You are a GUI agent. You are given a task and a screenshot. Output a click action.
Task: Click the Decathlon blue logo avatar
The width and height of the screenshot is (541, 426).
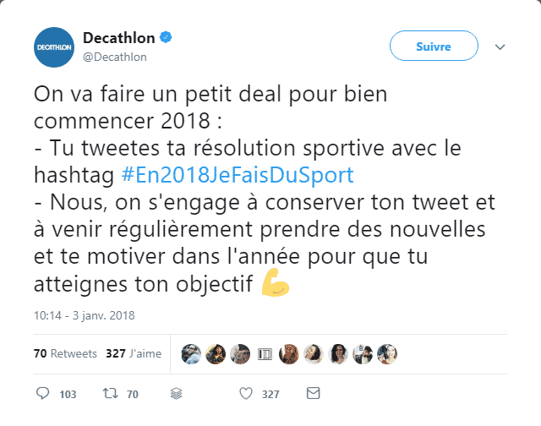[52, 48]
